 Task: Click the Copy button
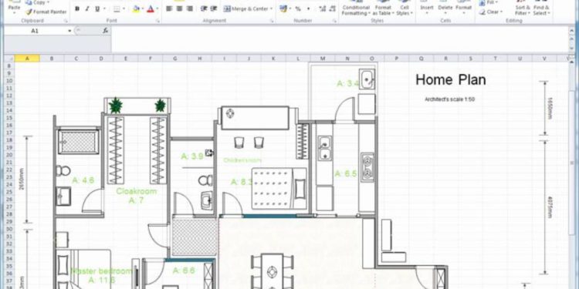(x=36, y=2)
